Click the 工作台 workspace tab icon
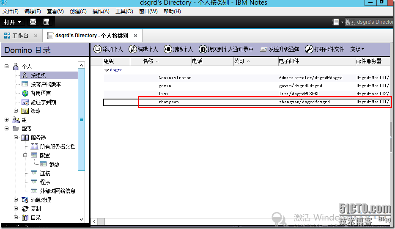 point(7,36)
